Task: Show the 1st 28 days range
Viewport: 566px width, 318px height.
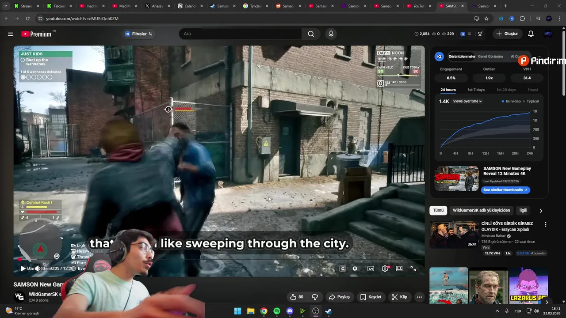Action: click(x=506, y=90)
